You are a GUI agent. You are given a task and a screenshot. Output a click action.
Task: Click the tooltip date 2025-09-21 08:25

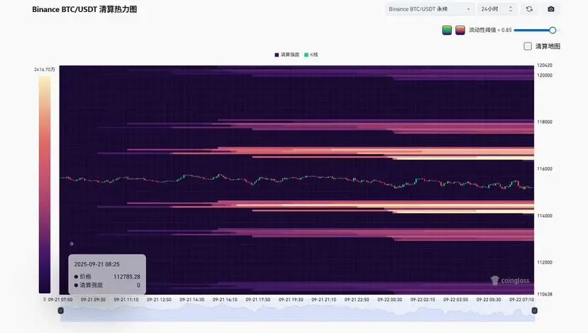click(96, 264)
